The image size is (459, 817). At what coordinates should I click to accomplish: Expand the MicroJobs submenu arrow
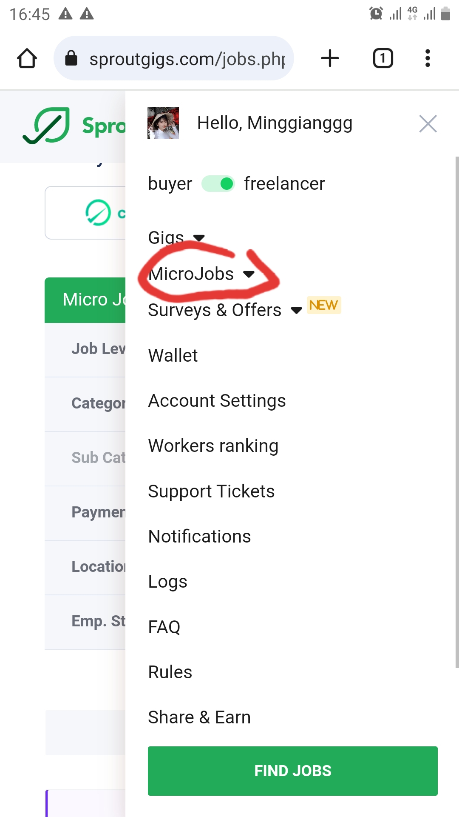(249, 274)
